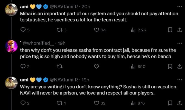View analytics on the 890 views tweet
185x110 pixels.
pyautogui.click(x=133, y=66)
